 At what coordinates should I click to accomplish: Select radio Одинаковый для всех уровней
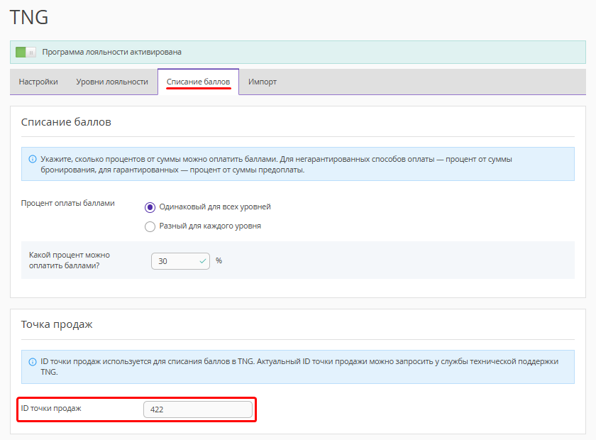tap(150, 207)
